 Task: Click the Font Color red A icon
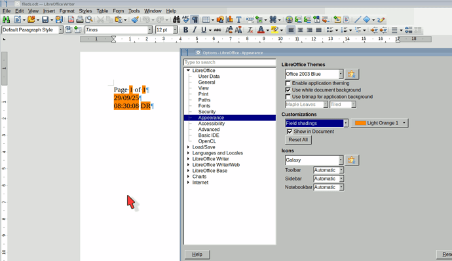point(261,29)
